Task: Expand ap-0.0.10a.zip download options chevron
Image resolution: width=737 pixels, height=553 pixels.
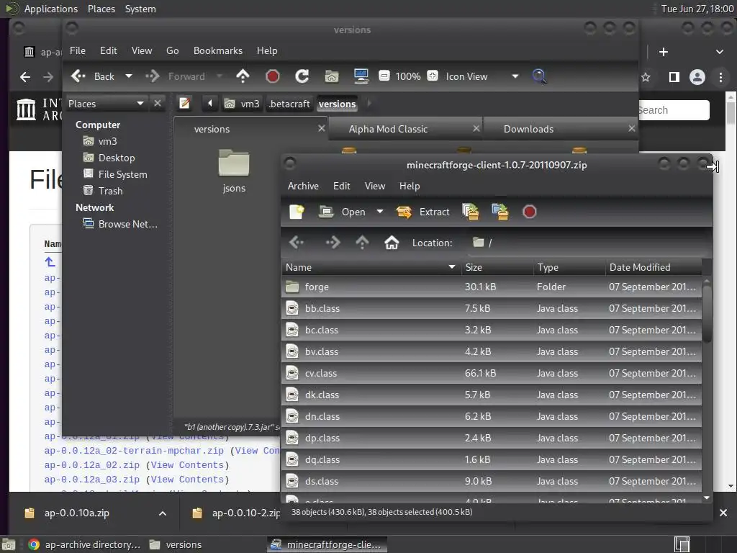Action: coord(162,513)
